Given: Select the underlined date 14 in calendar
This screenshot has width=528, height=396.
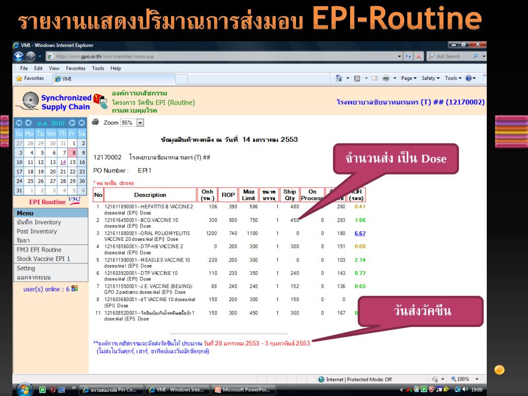Looking at the screenshot, I should pos(63,162).
